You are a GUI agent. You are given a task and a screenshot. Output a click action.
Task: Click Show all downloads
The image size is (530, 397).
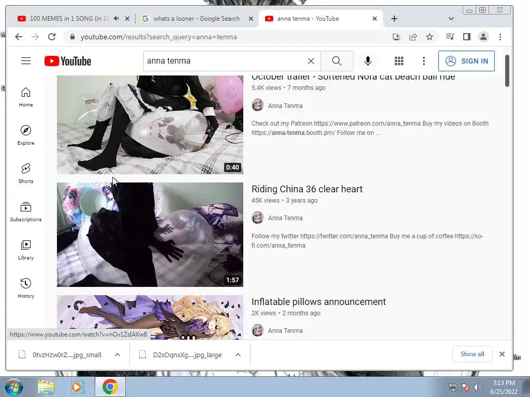[472, 354]
